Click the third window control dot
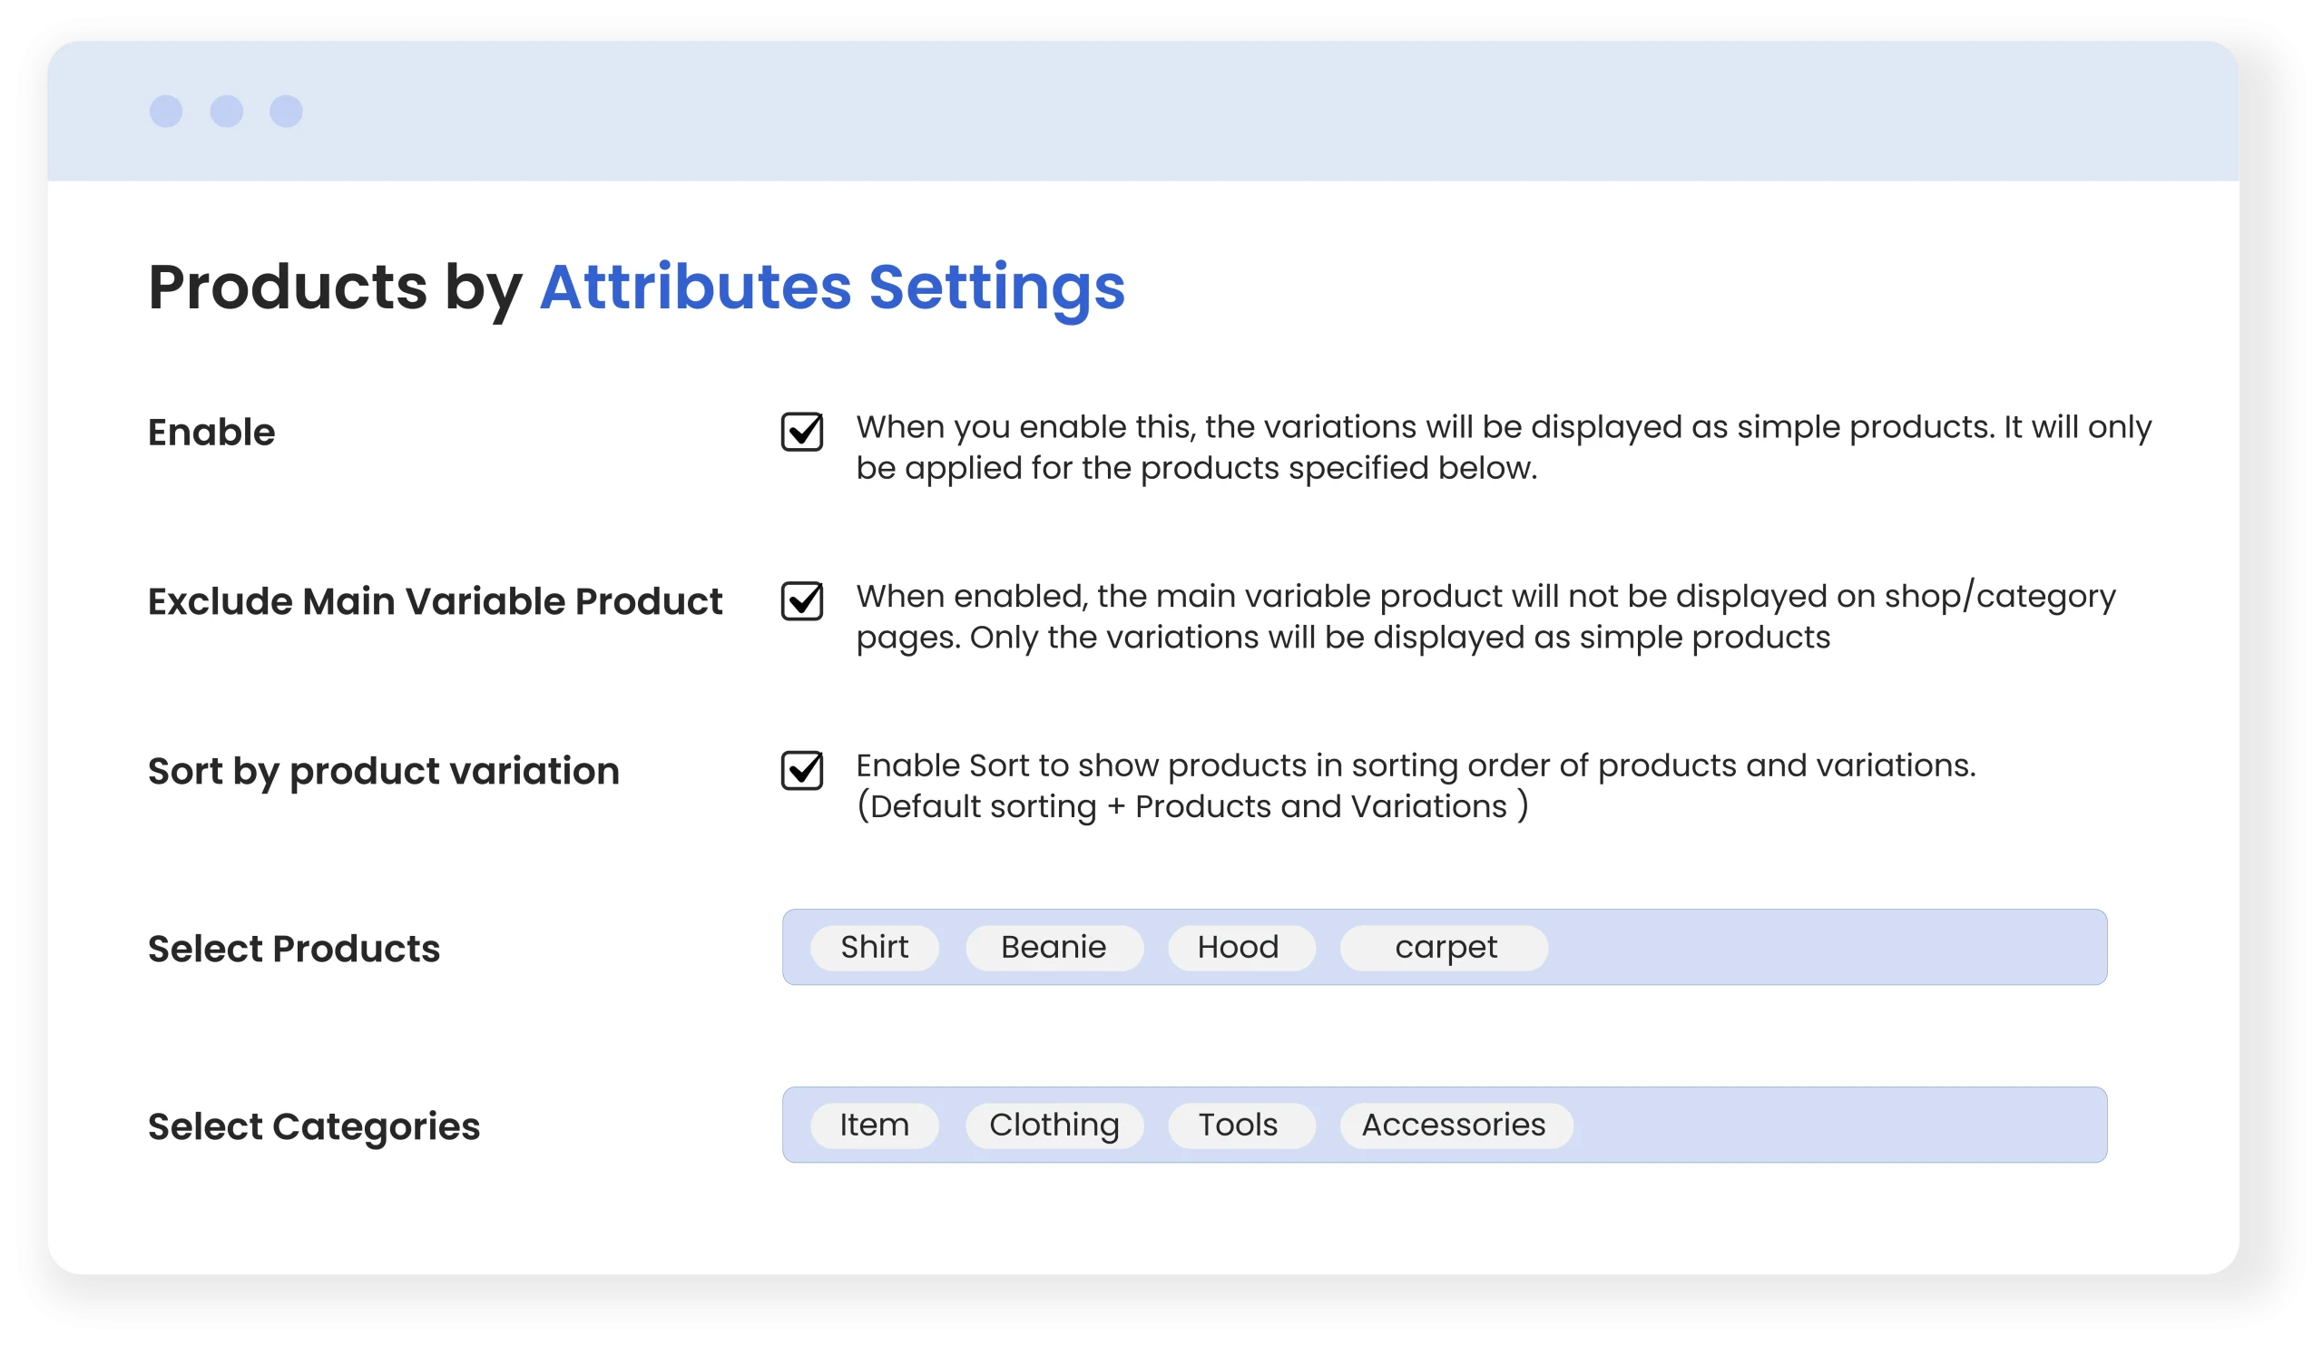2323x1345 pixels. coord(286,112)
